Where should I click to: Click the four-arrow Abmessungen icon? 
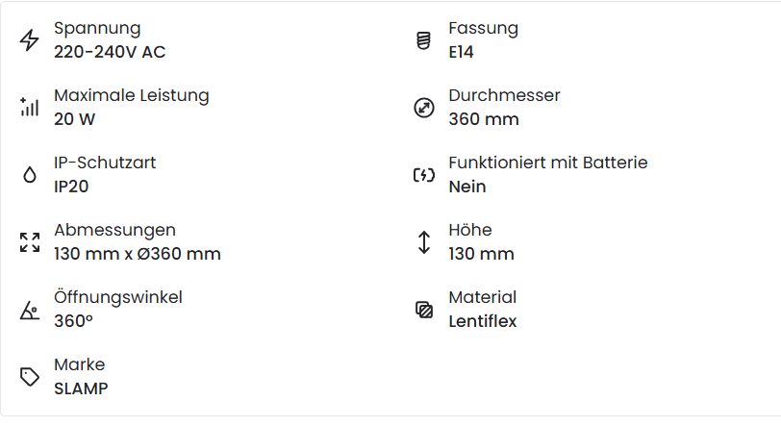(30, 242)
